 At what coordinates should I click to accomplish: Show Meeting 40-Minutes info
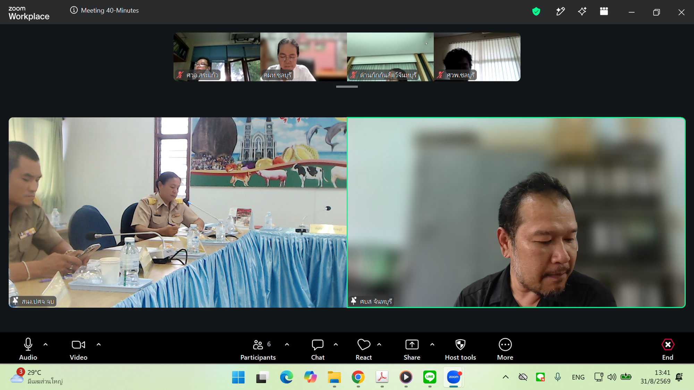tap(104, 10)
